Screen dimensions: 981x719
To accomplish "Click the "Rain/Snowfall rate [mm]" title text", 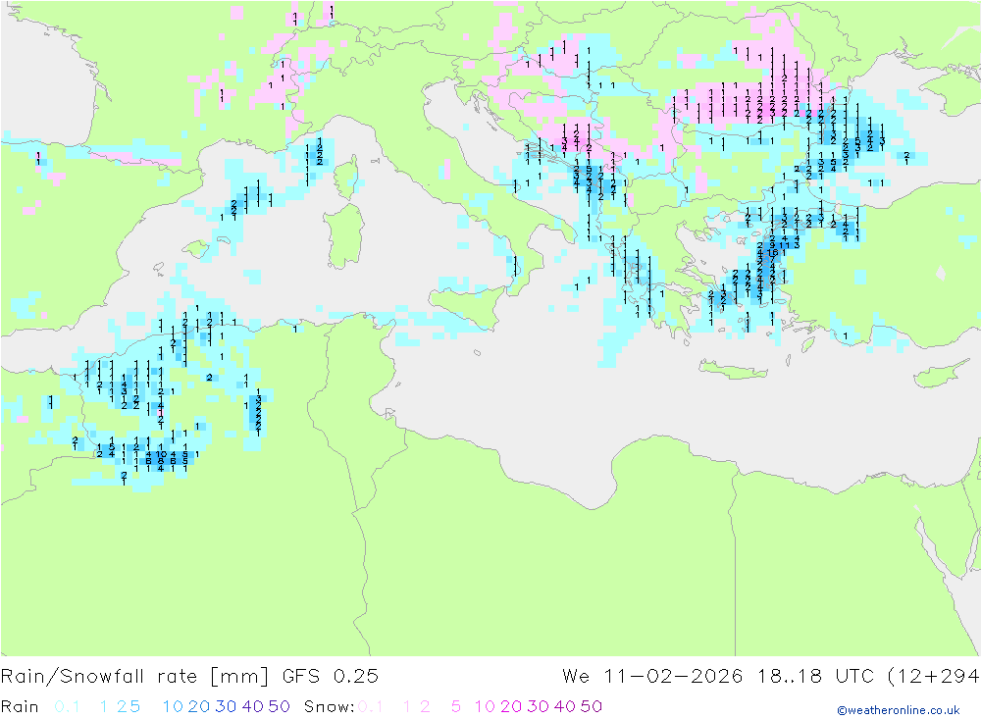I will tap(134, 677).
